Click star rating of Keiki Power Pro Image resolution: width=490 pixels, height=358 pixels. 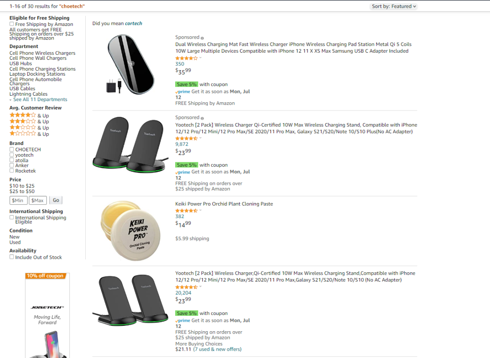pos(186,211)
